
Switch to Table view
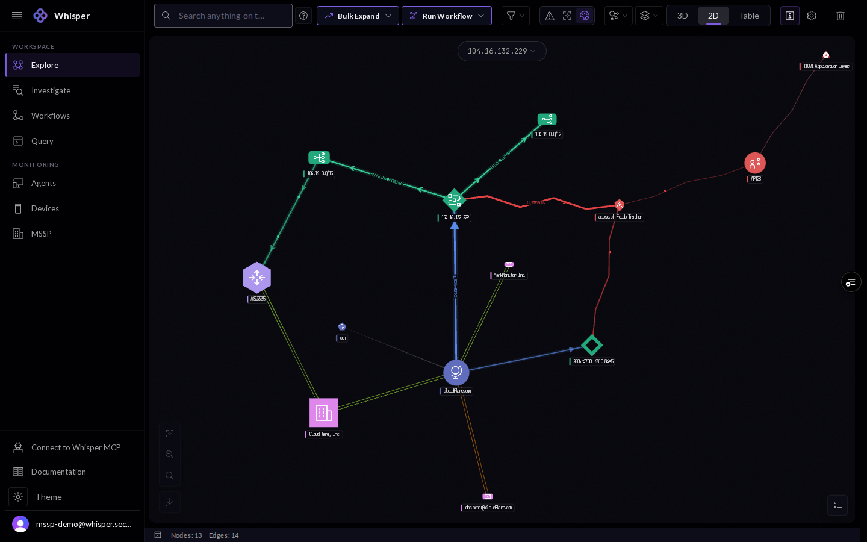coord(749,16)
